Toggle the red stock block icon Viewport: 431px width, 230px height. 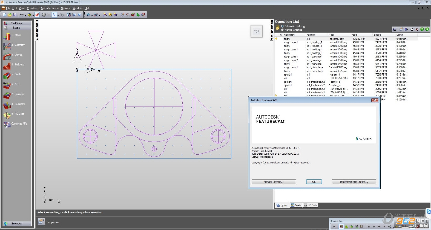click(x=37, y=15)
